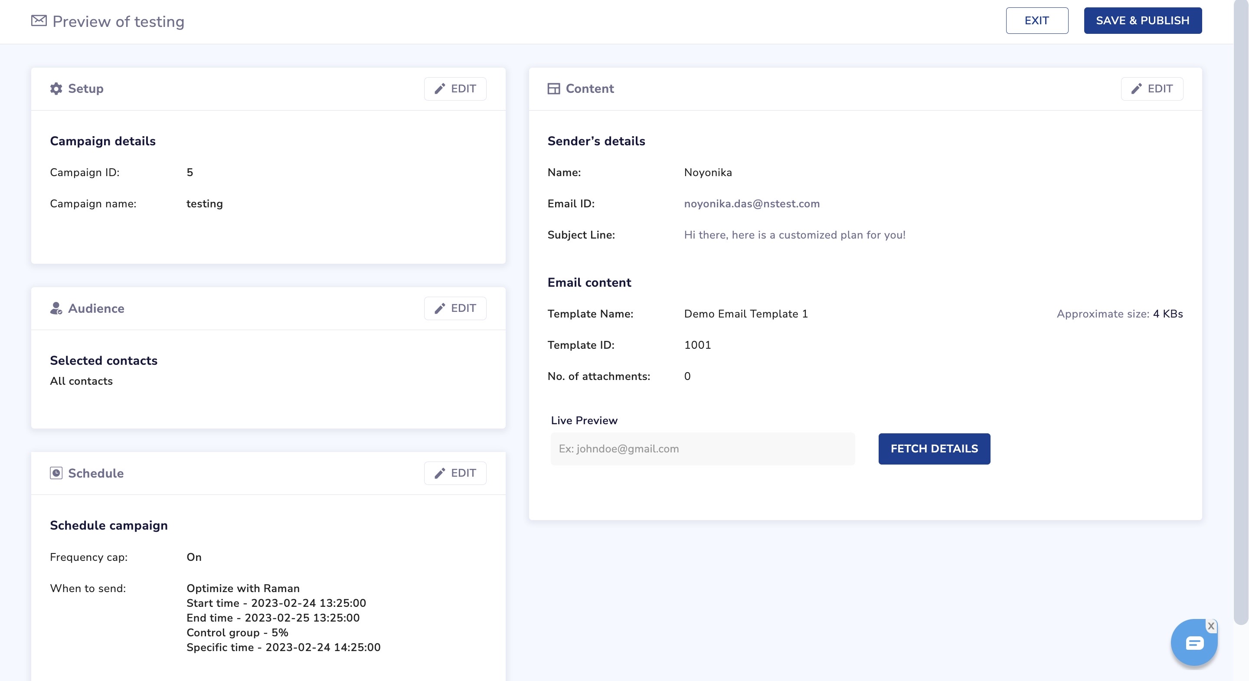
Task: Edit the Schedule section
Action: click(455, 473)
